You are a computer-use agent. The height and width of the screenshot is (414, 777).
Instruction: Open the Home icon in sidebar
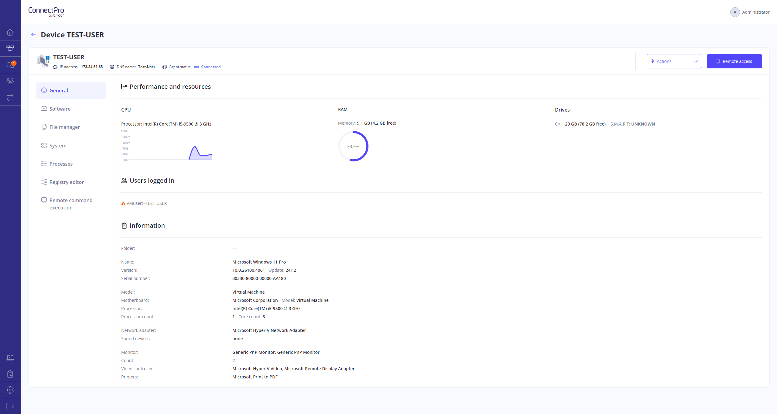(10, 32)
